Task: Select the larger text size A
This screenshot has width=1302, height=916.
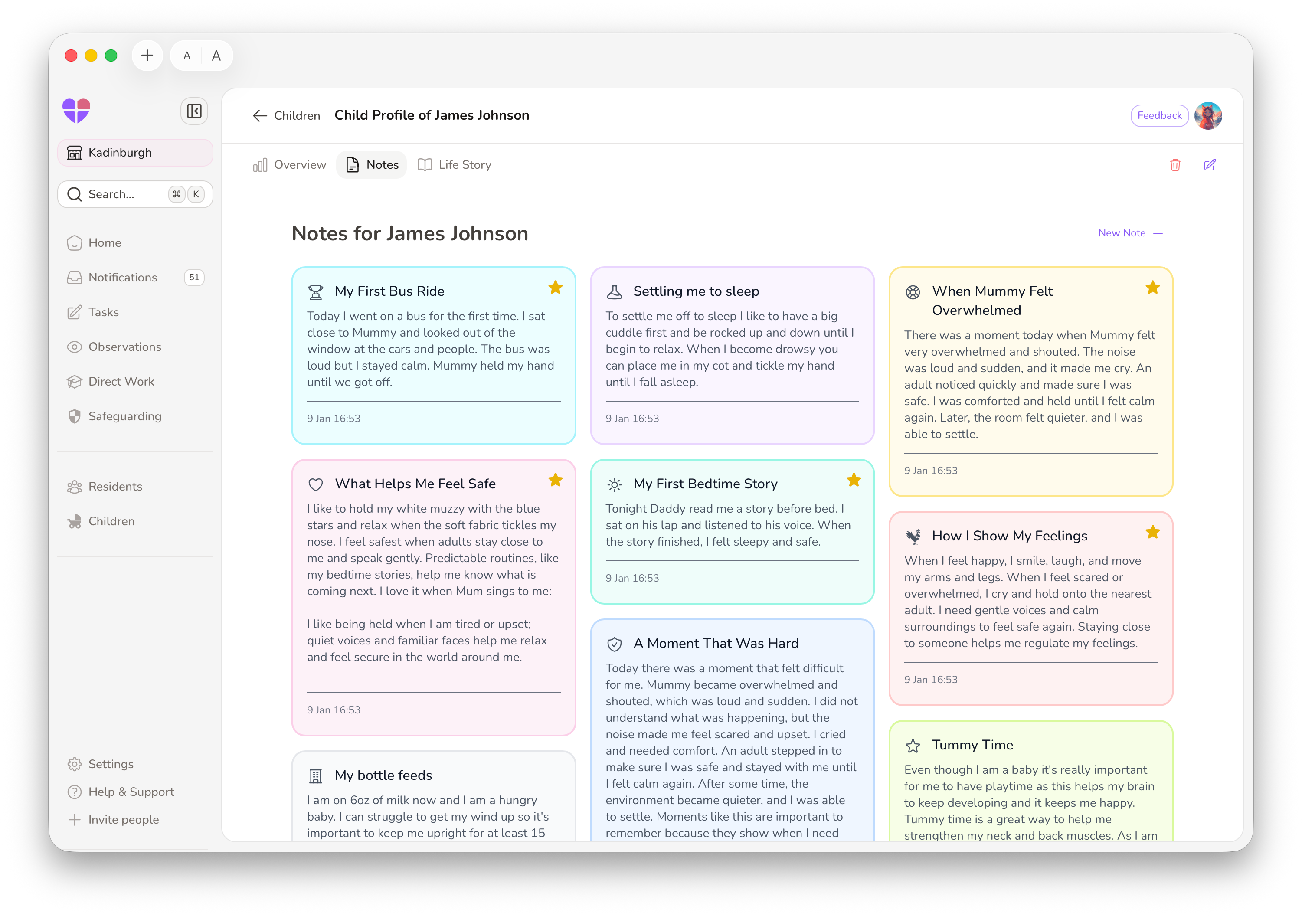Action: [216, 56]
